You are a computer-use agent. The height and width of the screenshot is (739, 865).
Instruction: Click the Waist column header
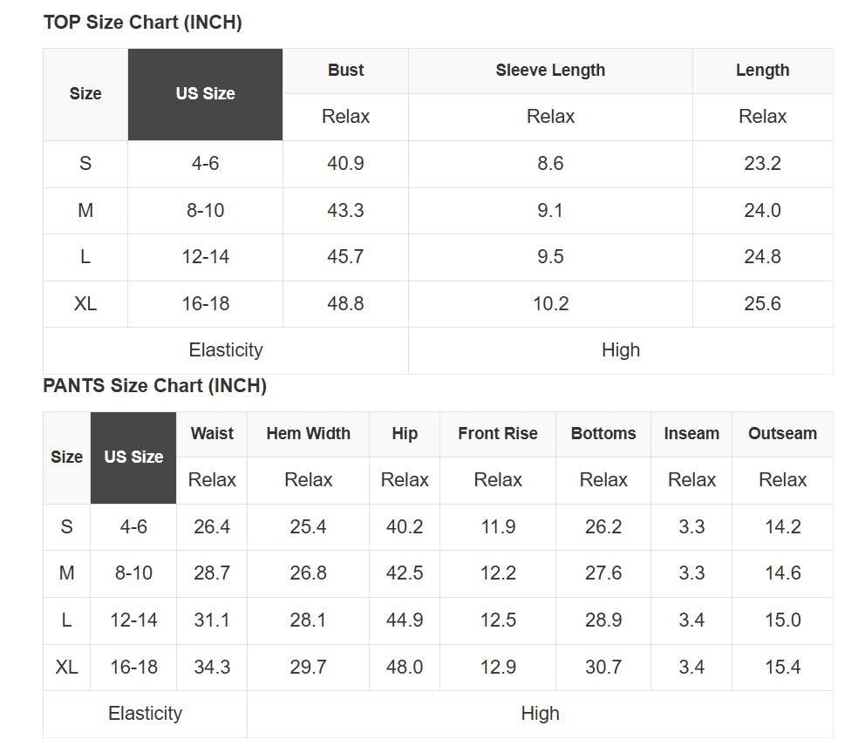(x=212, y=433)
